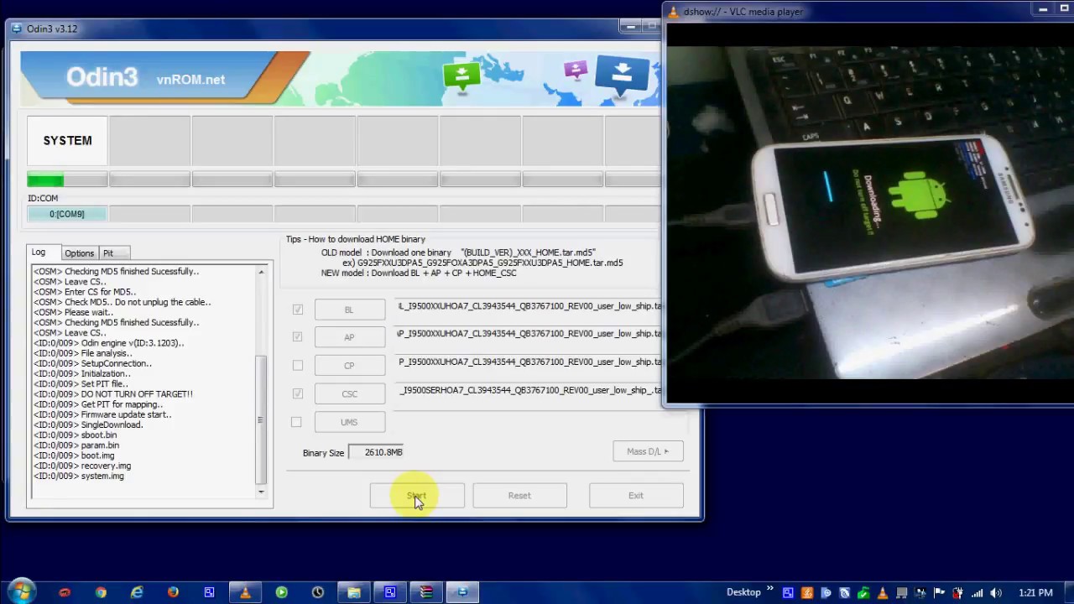1074x604 pixels.
Task: Click the green download icon in Odin banner
Action: point(461,75)
